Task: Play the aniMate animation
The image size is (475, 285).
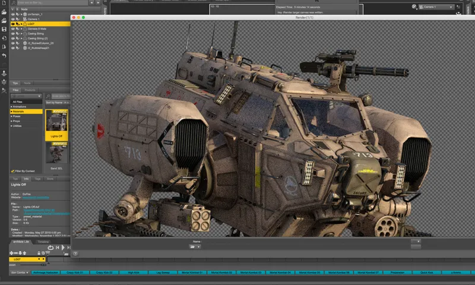Action: point(63,248)
